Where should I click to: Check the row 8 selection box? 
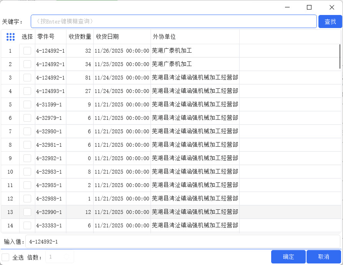coord(27,145)
